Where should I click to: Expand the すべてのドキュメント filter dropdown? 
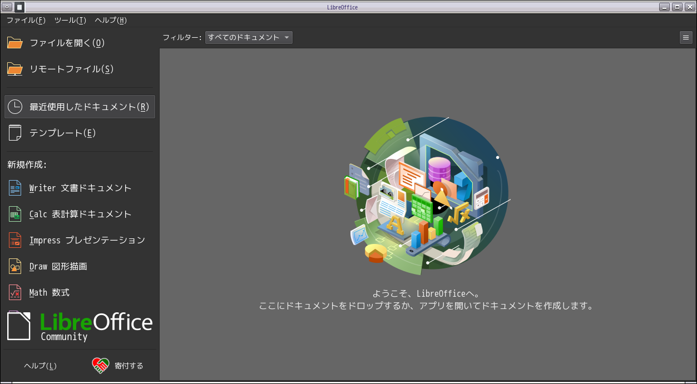click(x=249, y=38)
